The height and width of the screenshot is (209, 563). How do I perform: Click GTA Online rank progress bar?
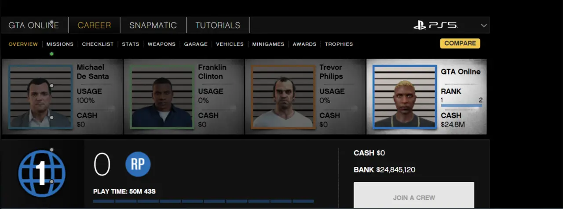[x=461, y=105]
